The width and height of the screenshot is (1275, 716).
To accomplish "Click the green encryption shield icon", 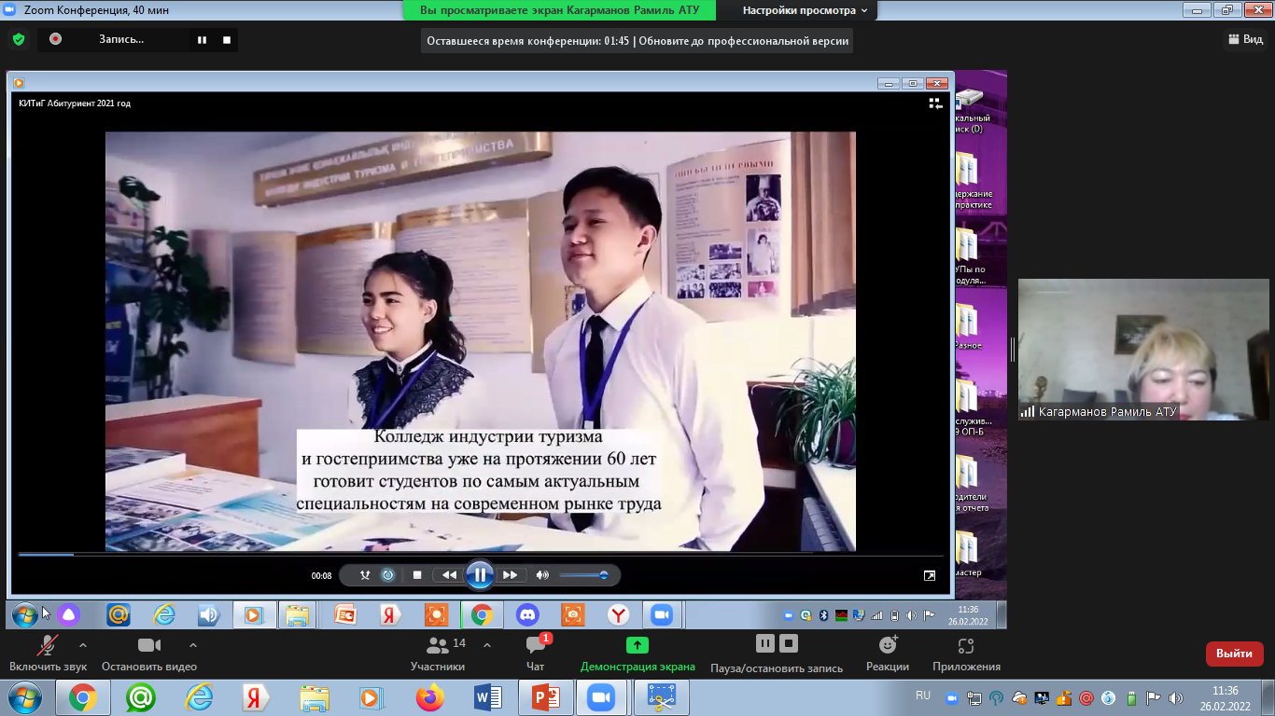I will coord(18,39).
